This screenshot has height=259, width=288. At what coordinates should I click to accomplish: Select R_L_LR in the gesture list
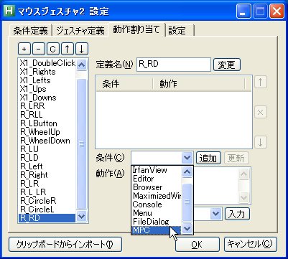pos(47,192)
